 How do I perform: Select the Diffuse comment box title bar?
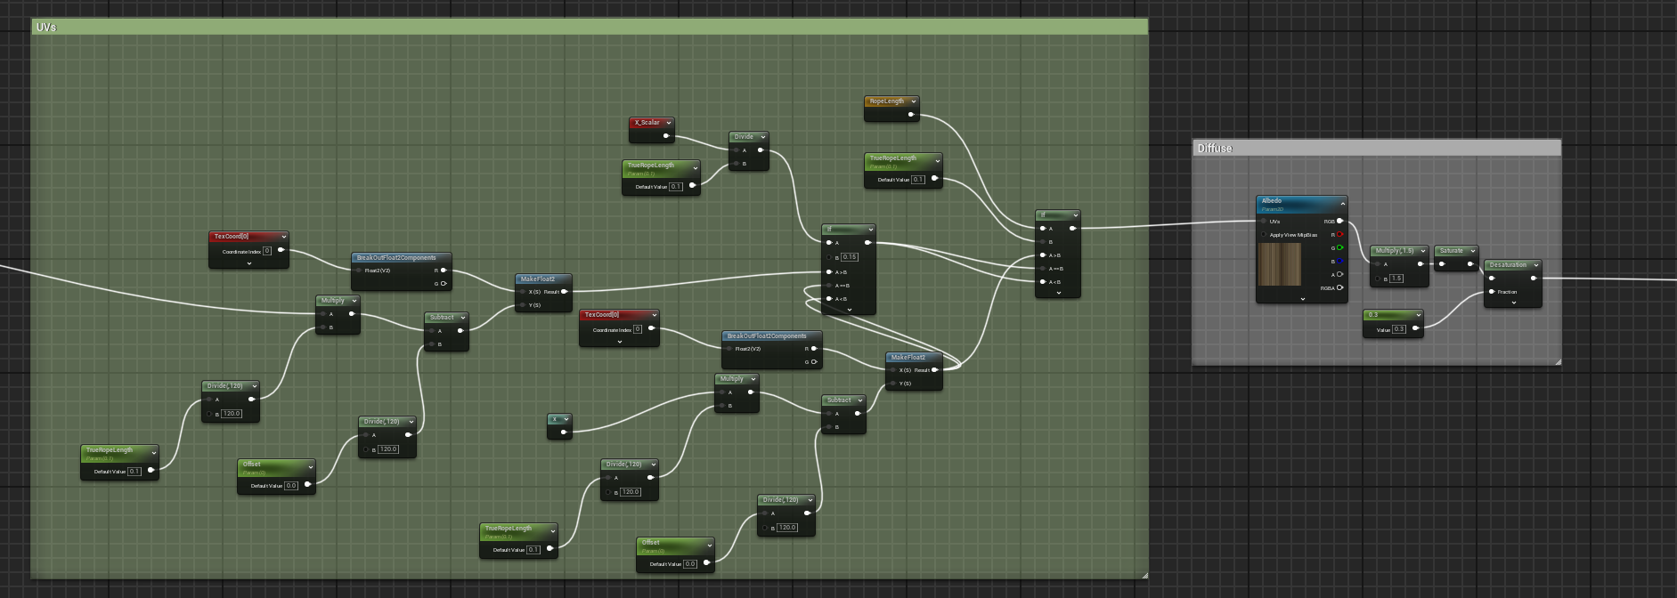(x=1376, y=148)
